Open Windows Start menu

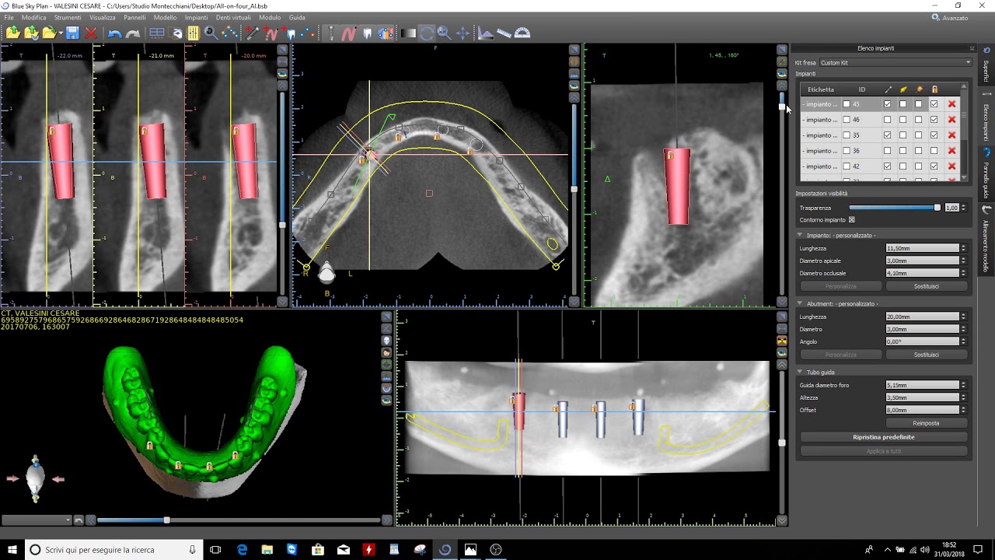pyautogui.click(x=12, y=550)
